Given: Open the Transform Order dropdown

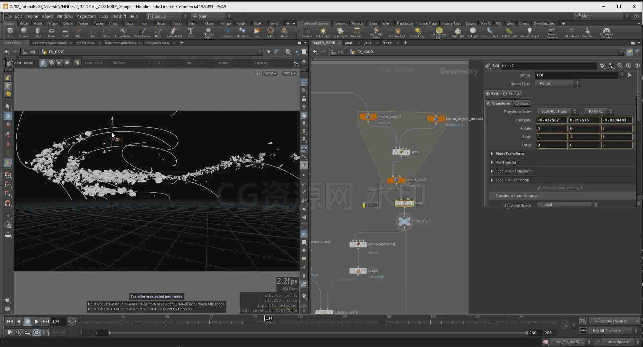Looking at the screenshot, I should coord(557,112).
